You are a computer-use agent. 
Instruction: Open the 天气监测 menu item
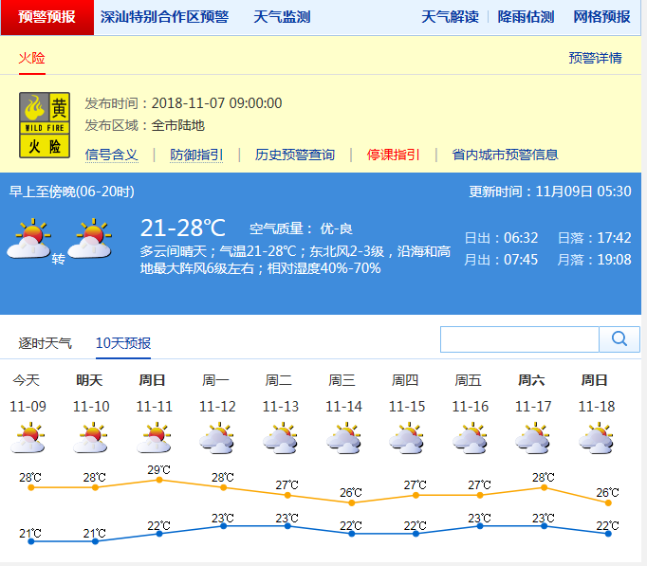click(x=282, y=17)
